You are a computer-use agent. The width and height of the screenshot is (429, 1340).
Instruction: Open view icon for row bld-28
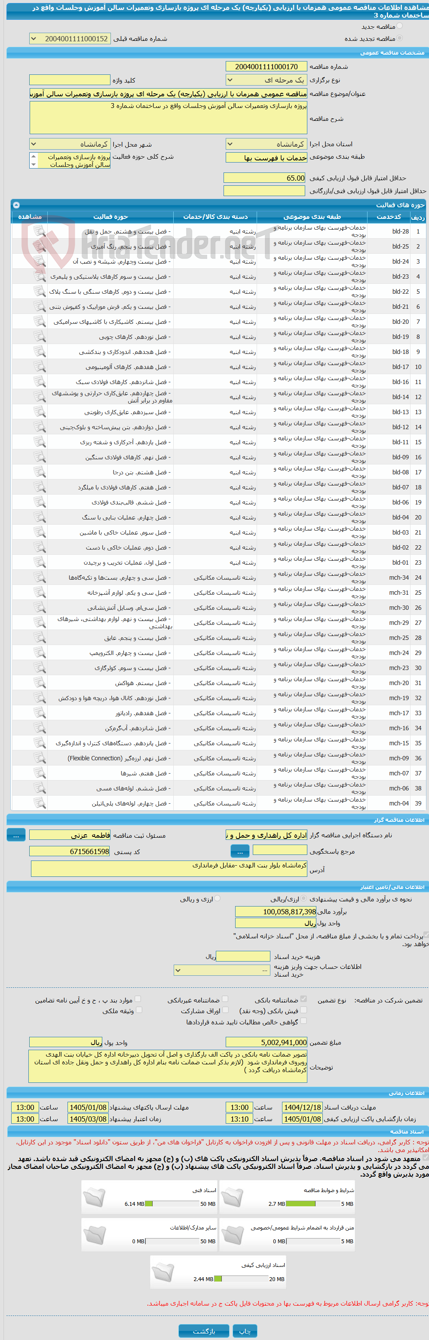pos(40,231)
